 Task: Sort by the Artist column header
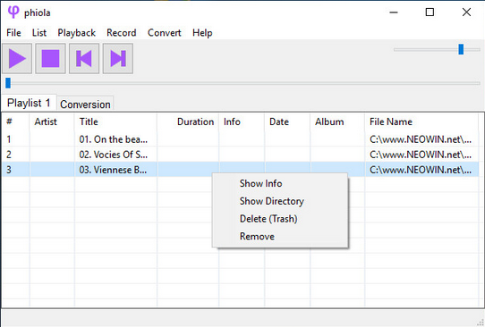tap(52, 122)
